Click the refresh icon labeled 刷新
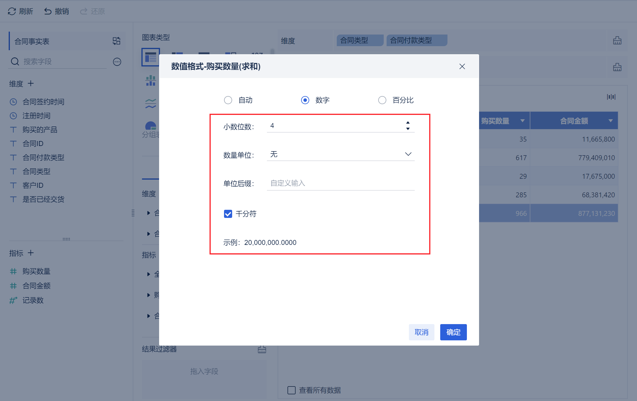637x401 pixels. (x=12, y=11)
